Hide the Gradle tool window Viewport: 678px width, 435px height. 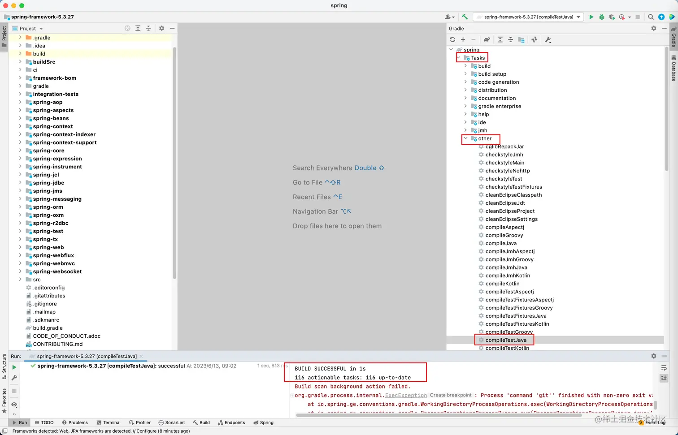click(x=664, y=28)
